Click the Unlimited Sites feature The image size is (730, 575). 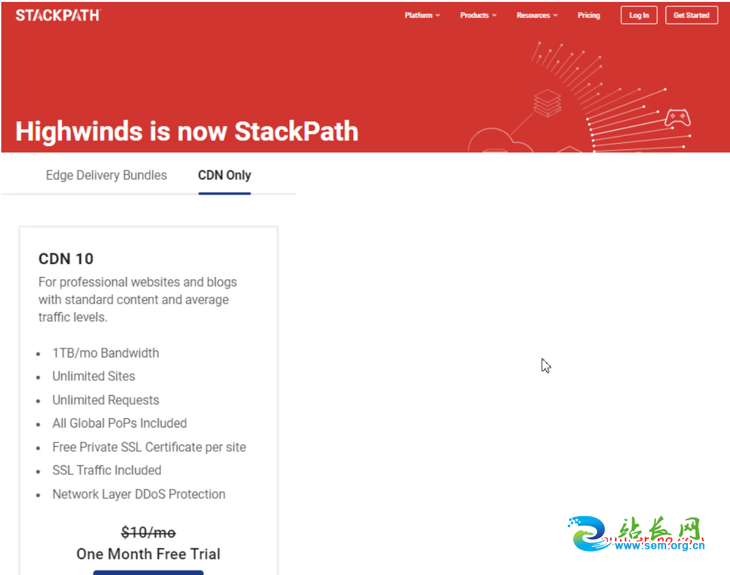click(94, 376)
